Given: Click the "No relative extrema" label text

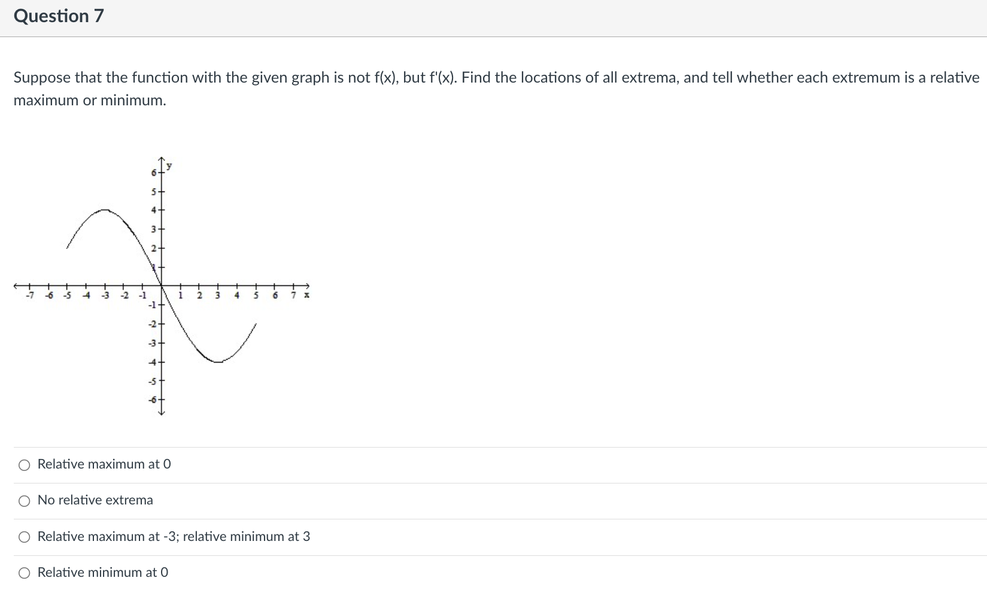Looking at the screenshot, I should pyautogui.click(x=95, y=500).
